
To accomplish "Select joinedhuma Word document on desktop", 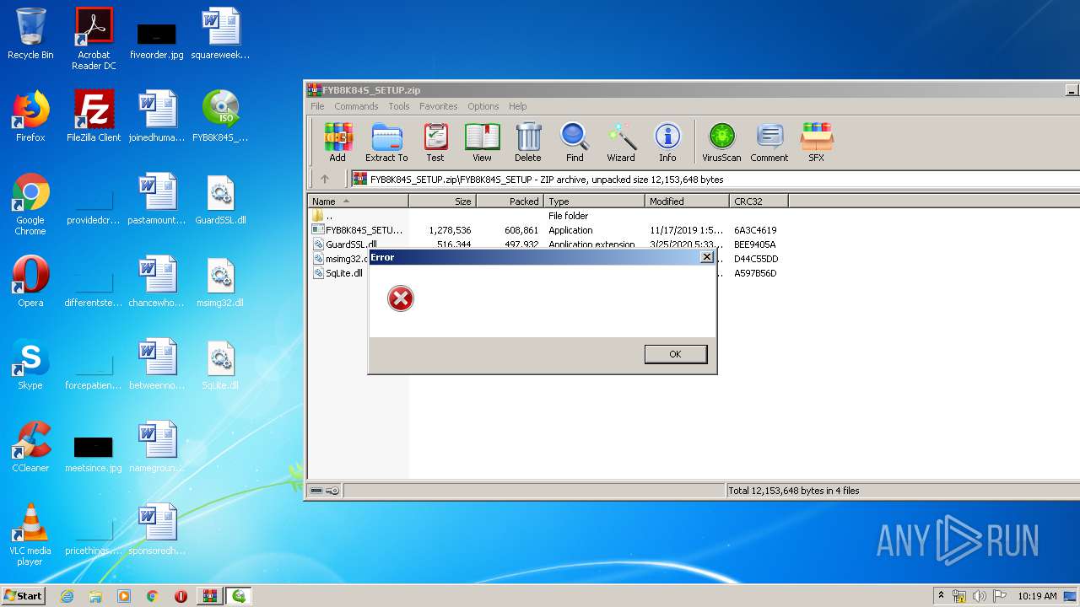I will (157, 116).
